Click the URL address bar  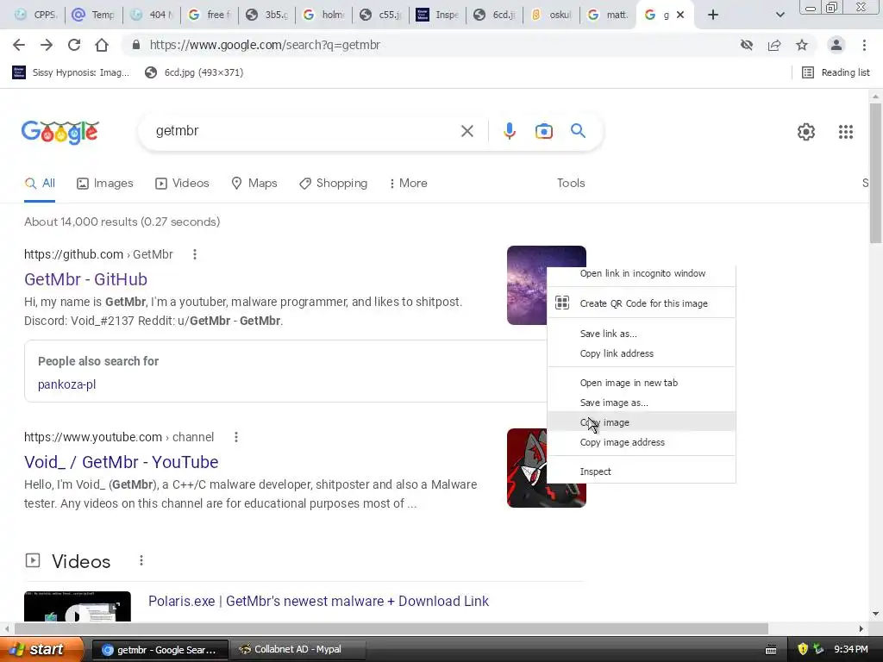point(439,45)
